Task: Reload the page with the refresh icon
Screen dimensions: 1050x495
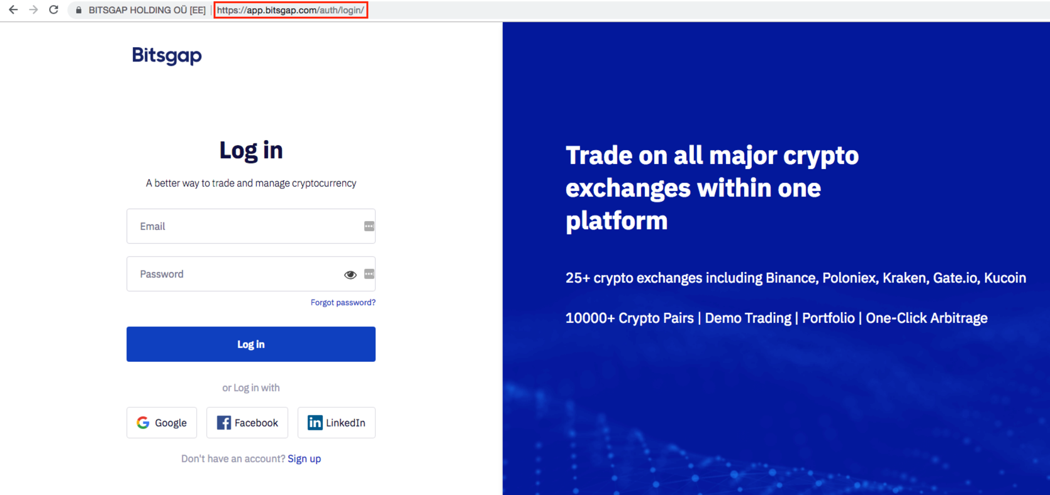Action: (53, 10)
